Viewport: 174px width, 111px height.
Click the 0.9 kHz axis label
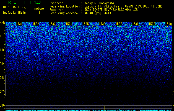[x=2, y=64]
